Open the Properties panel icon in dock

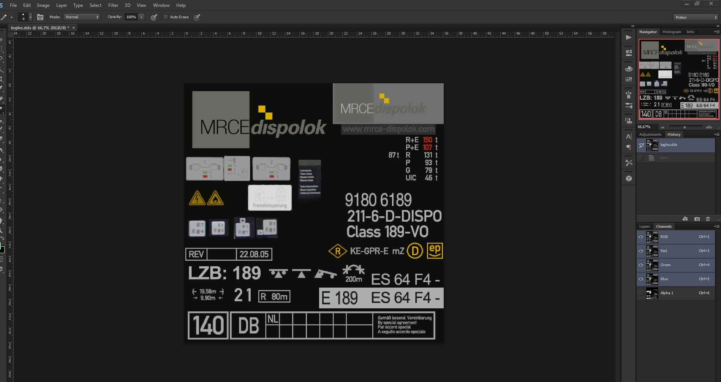pos(629,53)
